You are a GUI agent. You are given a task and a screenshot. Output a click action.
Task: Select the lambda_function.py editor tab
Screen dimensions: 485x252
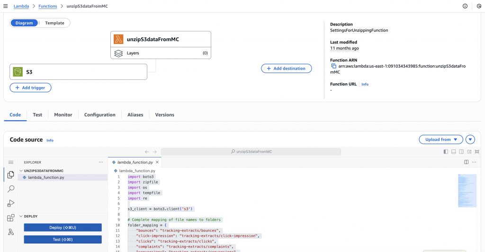pyautogui.click(x=135, y=162)
